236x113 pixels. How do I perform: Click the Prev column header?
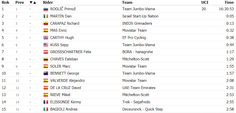(20, 2)
